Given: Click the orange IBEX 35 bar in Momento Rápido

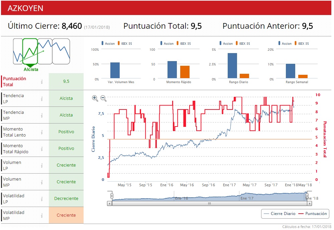Looking at the screenshot, I should tap(185, 72).
